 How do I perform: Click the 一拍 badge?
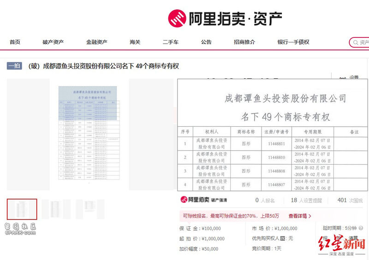[14, 65]
